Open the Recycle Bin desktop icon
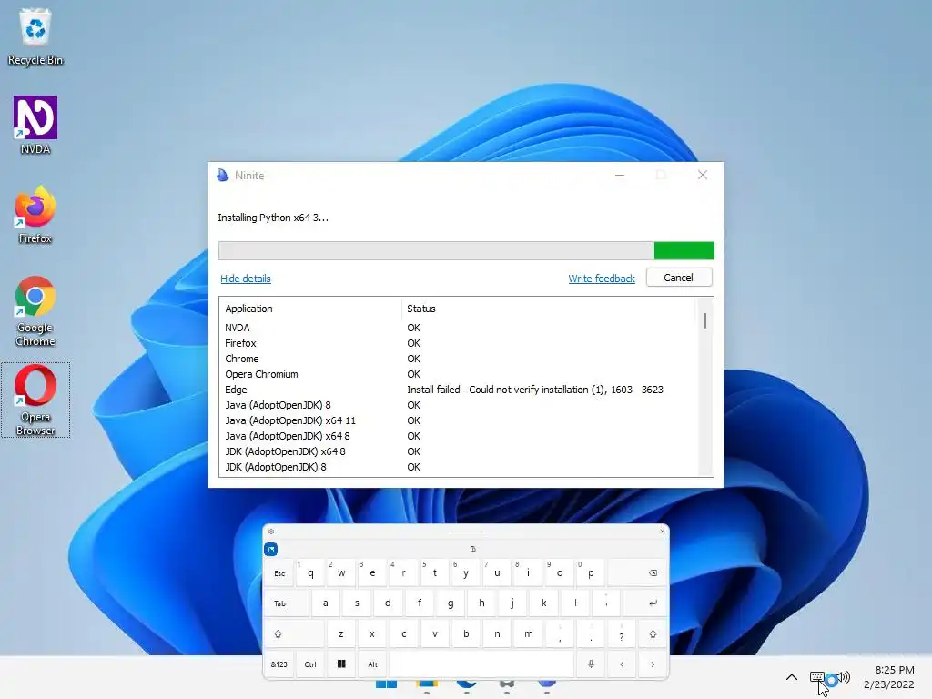This screenshot has width=932, height=699. pyautogui.click(x=35, y=36)
